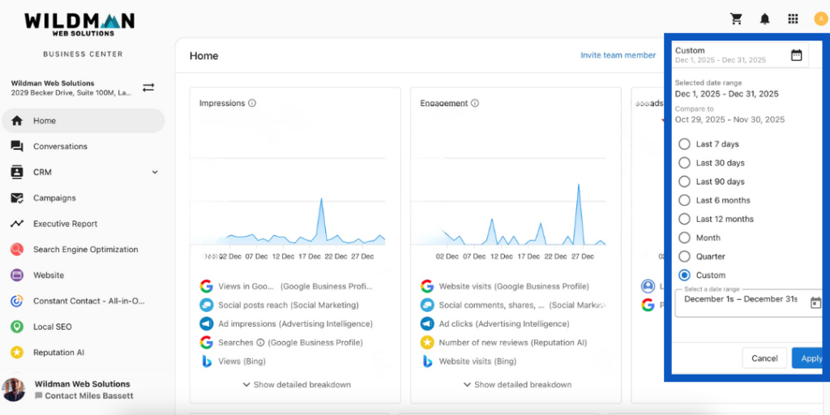This screenshot has height=415, width=830.
Task: Select the Last 7 days option
Action: coord(685,144)
